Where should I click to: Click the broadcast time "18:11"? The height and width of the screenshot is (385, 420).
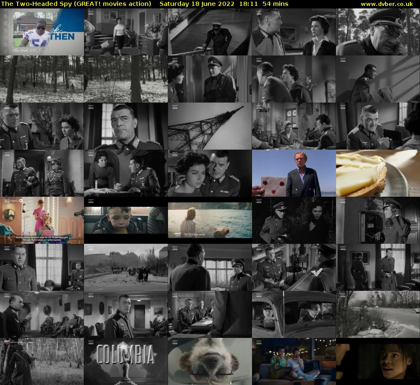pos(249,4)
